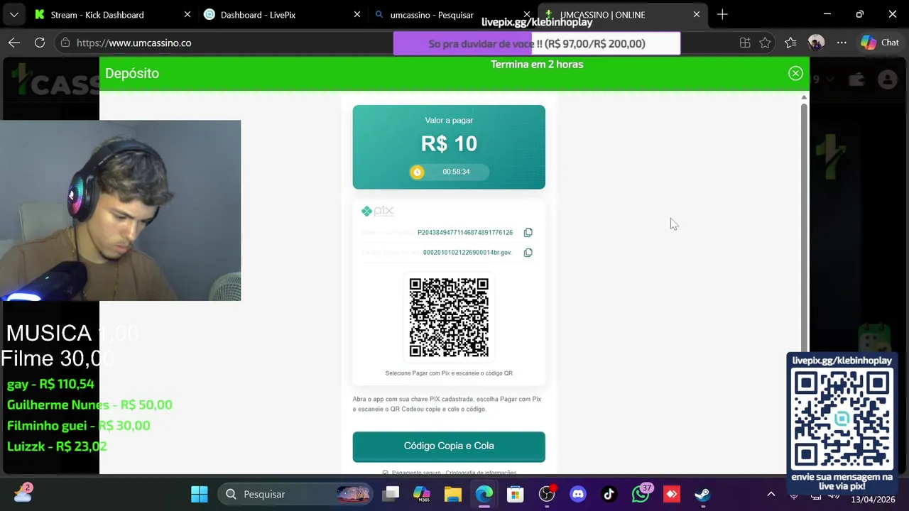Select the P20438494771146874891776126 text
This screenshot has height=511, width=909.
click(465, 233)
